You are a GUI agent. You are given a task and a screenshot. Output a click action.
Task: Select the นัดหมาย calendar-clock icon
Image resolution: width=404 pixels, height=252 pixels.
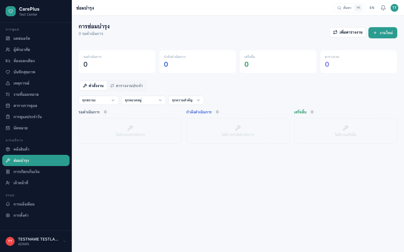8,128
